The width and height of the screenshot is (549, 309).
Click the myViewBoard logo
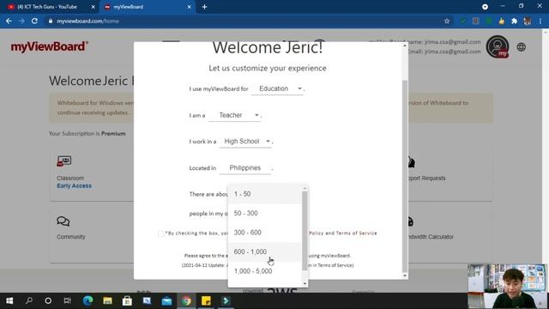click(50, 46)
